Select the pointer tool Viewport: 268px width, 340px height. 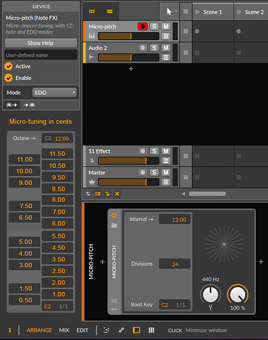(169, 12)
